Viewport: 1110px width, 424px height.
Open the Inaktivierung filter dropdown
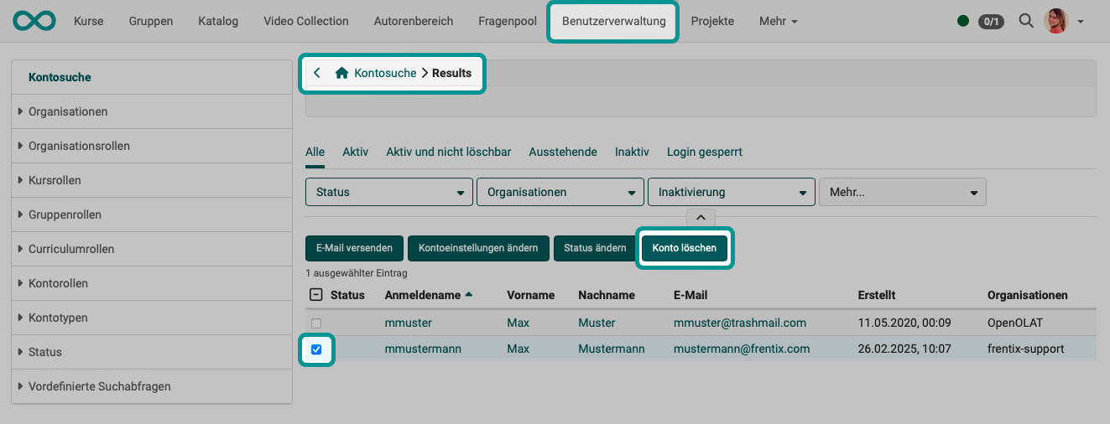click(731, 192)
